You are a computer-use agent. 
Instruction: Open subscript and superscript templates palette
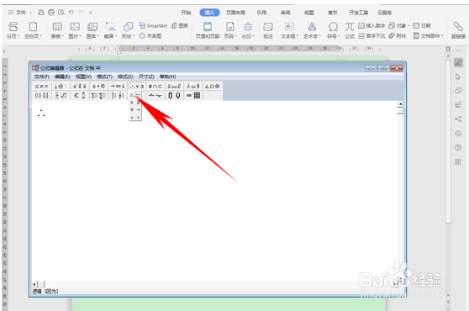[x=80, y=95]
